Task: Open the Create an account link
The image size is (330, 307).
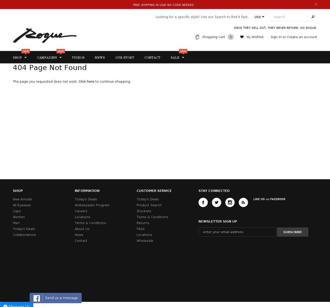Action: point(302,37)
